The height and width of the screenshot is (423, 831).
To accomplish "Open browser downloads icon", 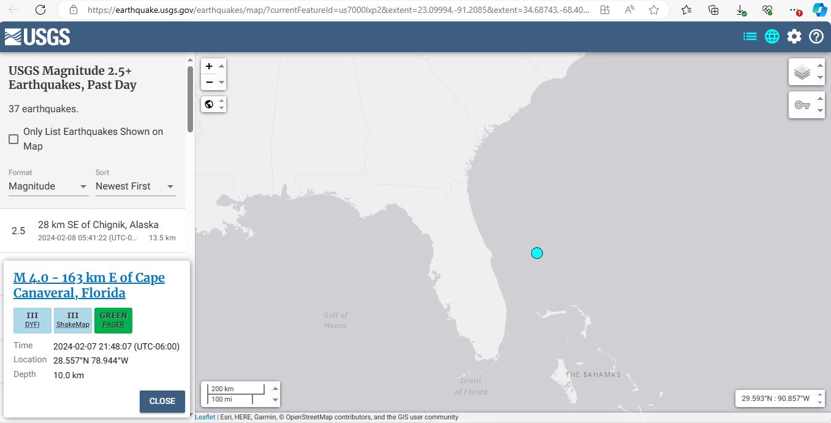I will [741, 10].
